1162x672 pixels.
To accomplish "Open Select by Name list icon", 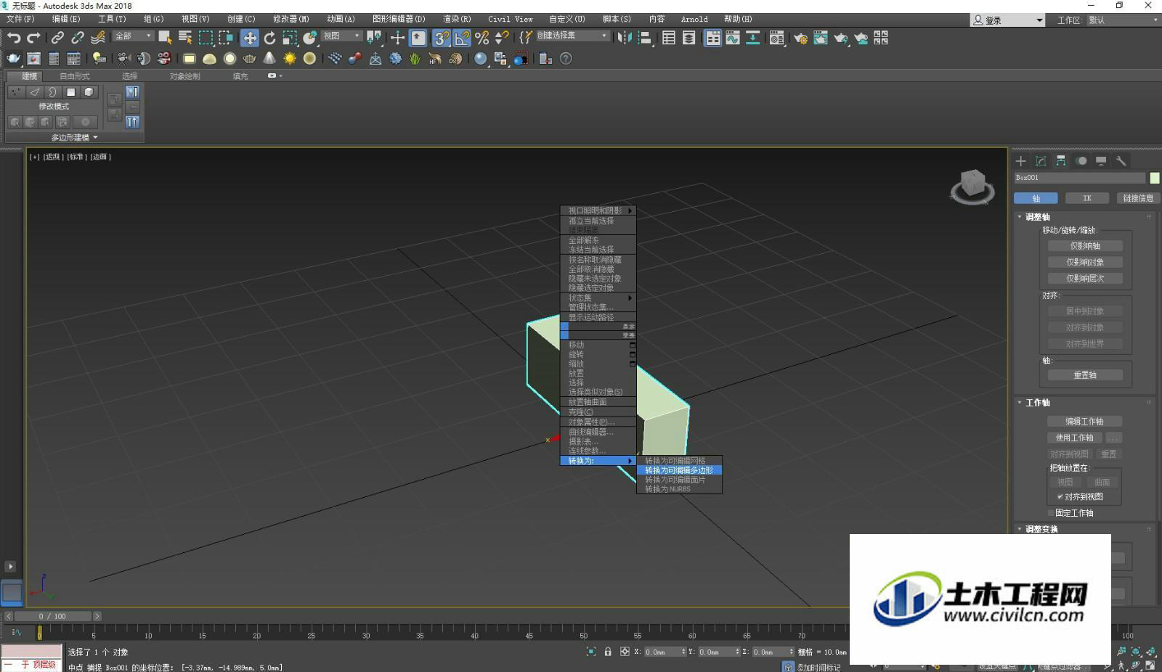I will coord(185,38).
